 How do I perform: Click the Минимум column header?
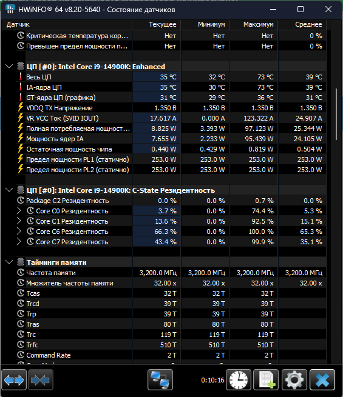205,25
